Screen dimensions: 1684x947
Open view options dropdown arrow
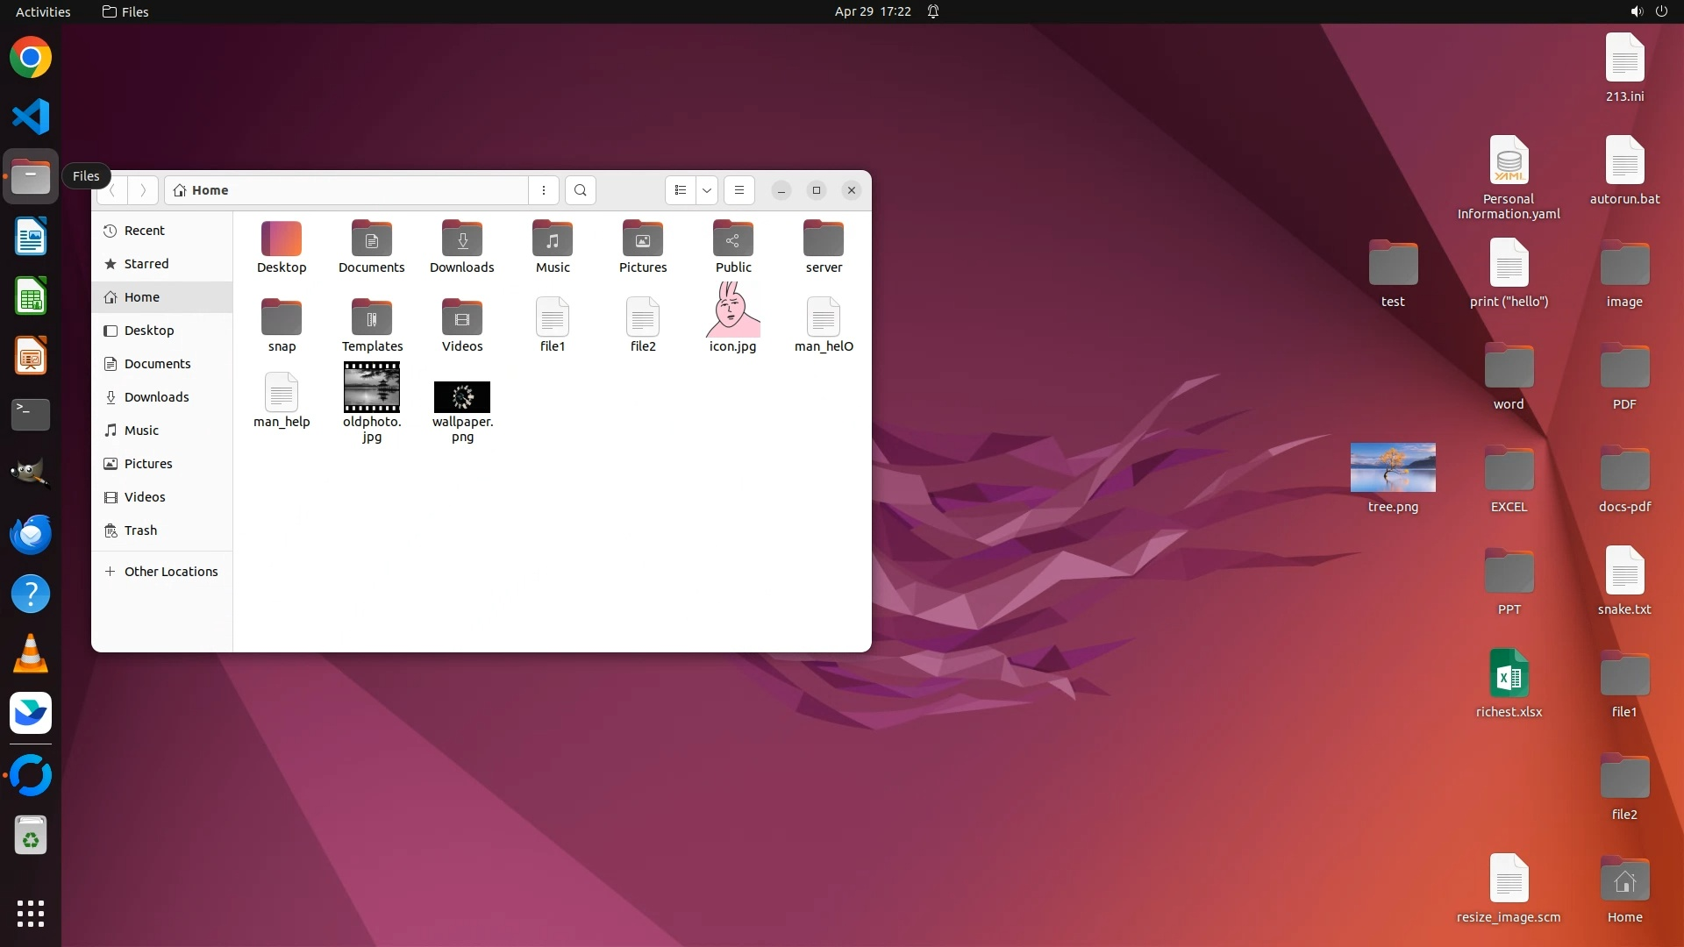(x=707, y=190)
